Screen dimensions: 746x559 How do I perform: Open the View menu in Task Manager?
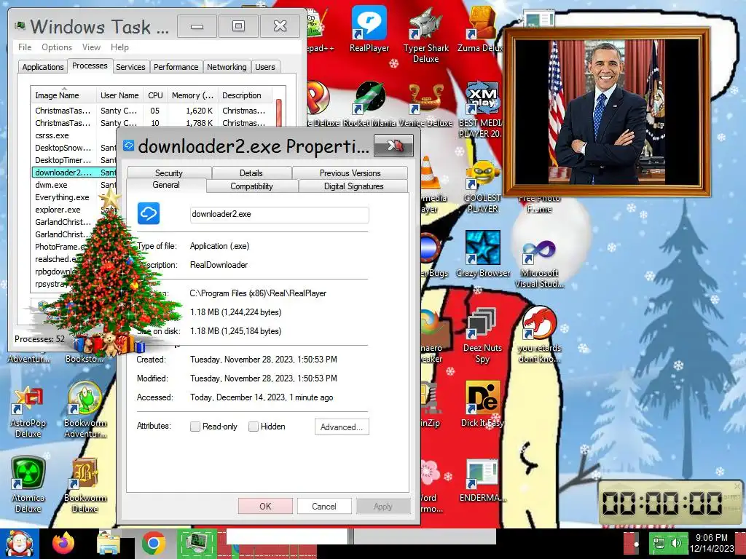(91, 47)
